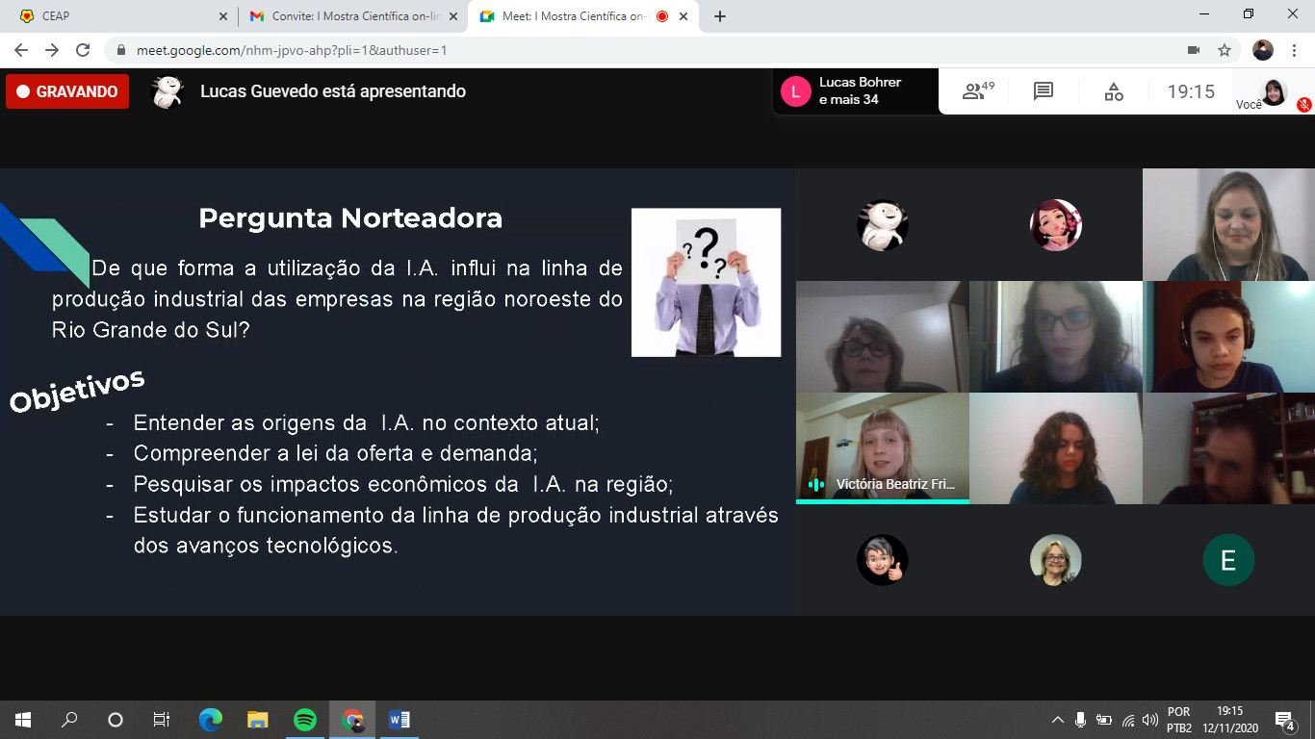Image resolution: width=1315 pixels, height=739 pixels.
Task: Switch to the Gmail Convite tab
Action: pos(351,16)
